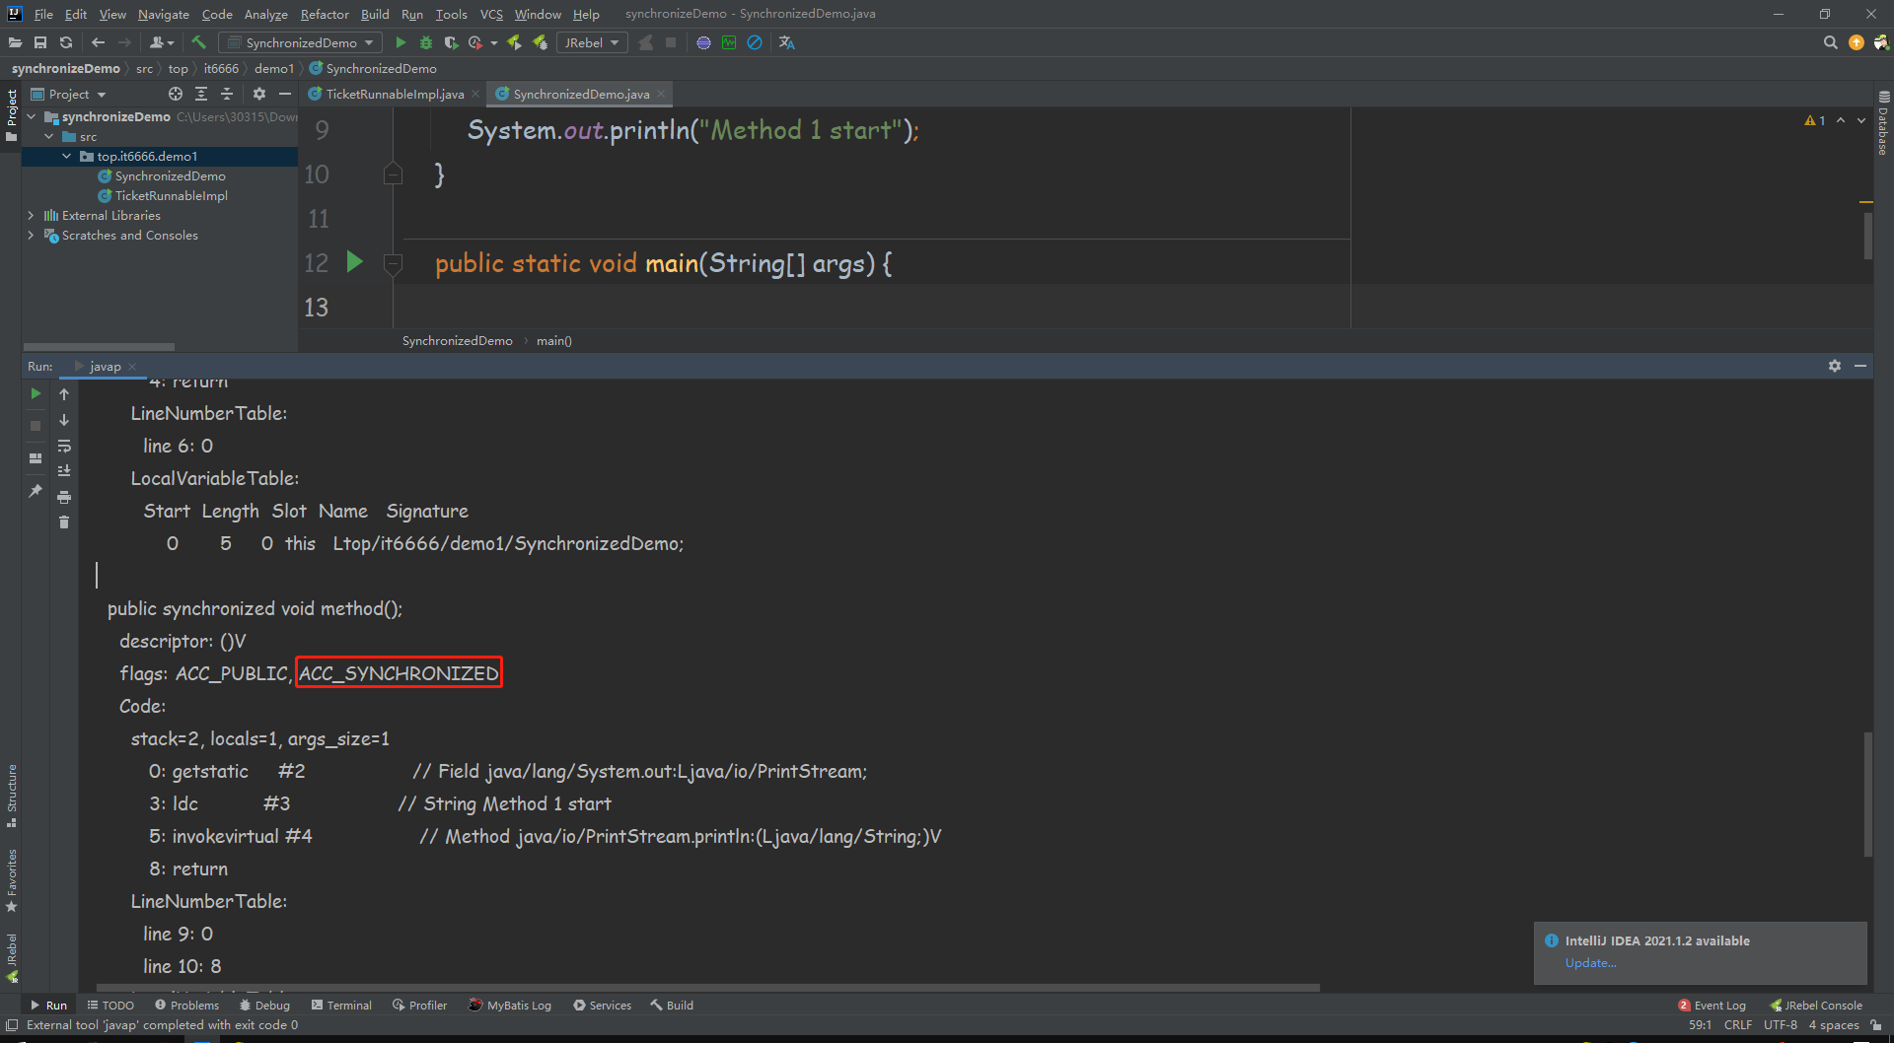Click Select Opened File target icon
This screenshot has width=1894, height=1043.
tap(176, 94)
